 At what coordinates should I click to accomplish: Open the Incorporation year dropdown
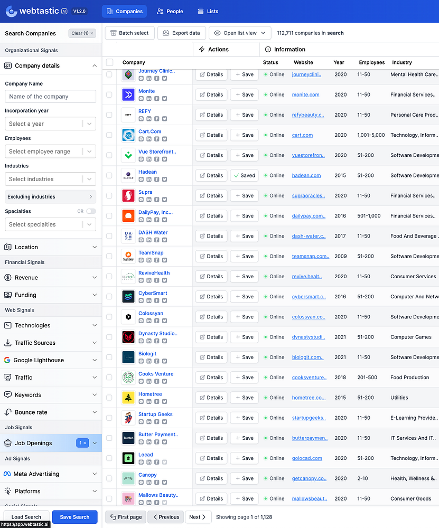click(51, 124)
